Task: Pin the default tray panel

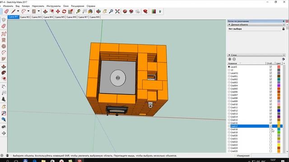Action: tap(284, 21)
